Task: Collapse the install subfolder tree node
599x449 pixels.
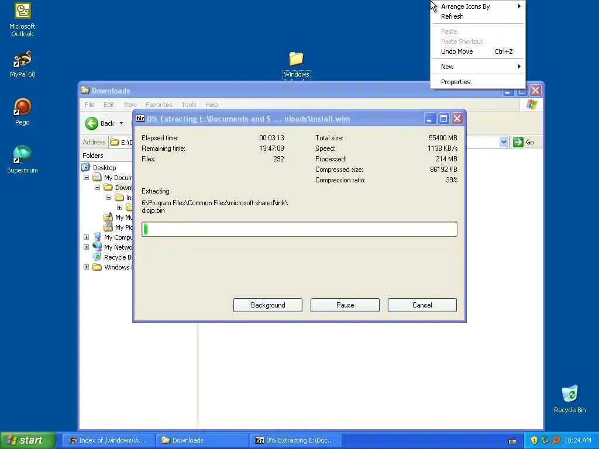Action: (108, 198)
